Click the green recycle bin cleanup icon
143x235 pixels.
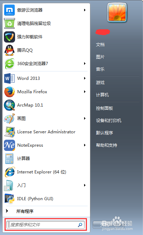[9, 23]
